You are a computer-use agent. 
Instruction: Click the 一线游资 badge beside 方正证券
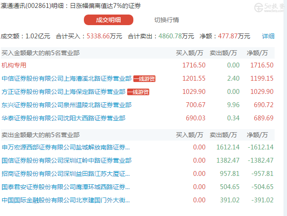pyautogui.click(x=138, y=92)
